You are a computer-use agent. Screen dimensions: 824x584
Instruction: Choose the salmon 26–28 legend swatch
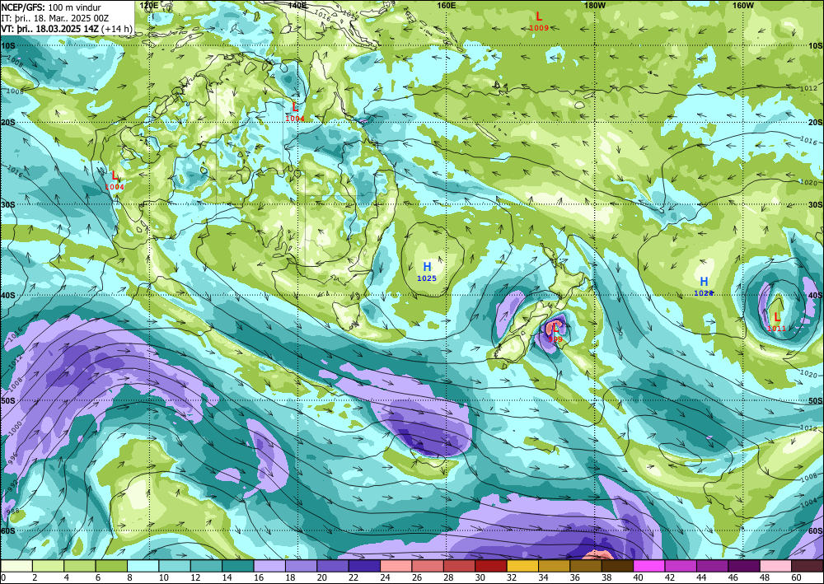click(x=428, y=566)
